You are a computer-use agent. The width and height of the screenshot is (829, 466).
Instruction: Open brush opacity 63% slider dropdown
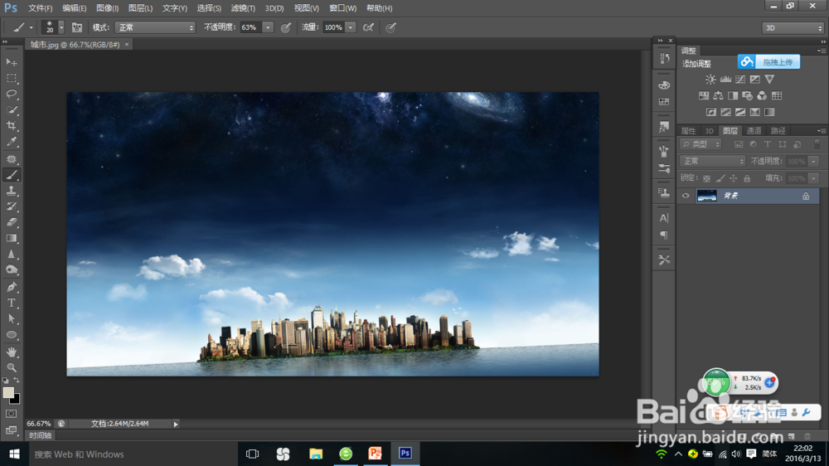pyautogui.click(x=268, y=27)
